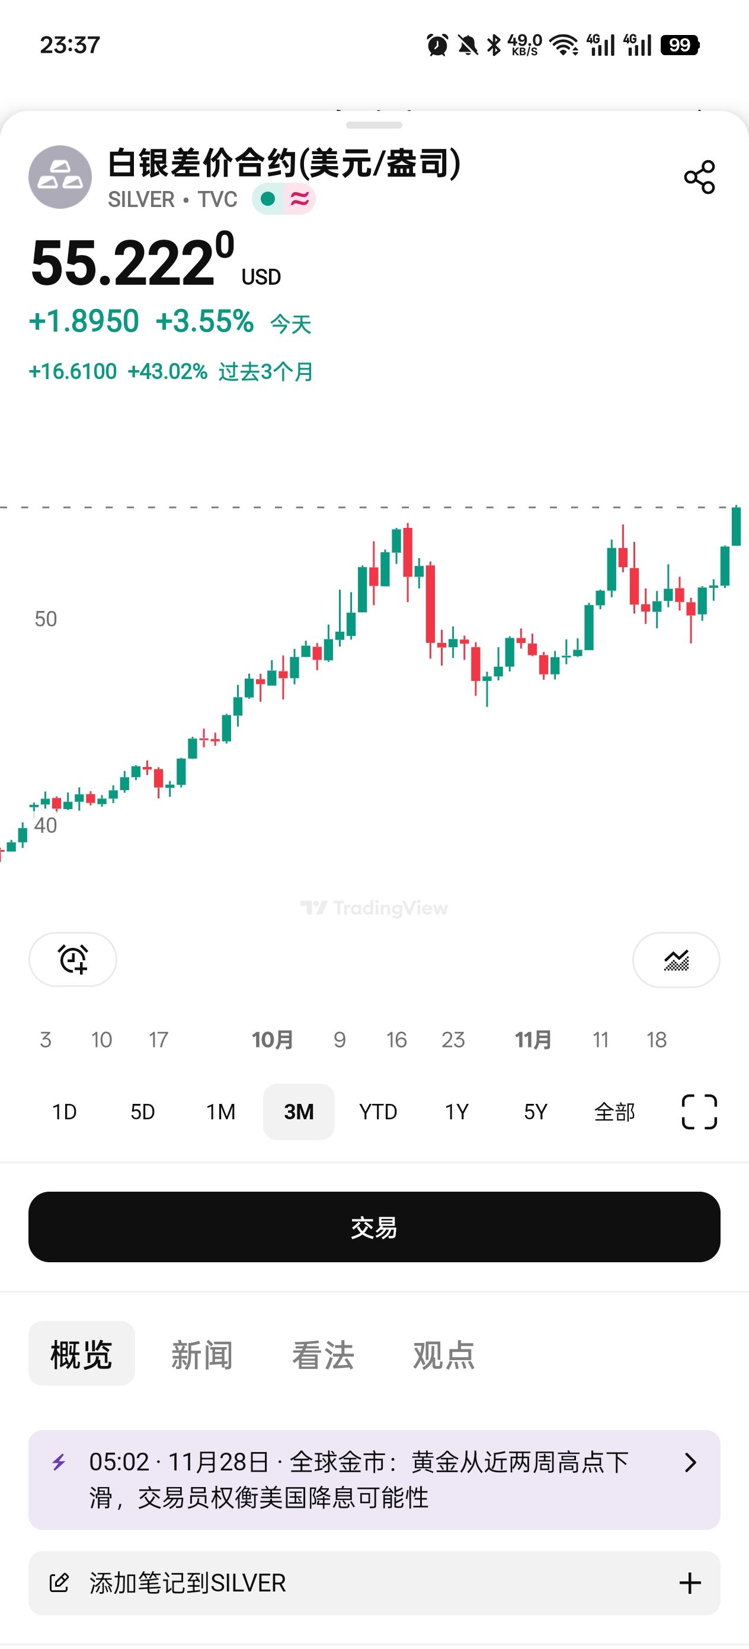Tap the plus icon to add note
Viewport: 749px width, 1649px height.
pyautogui.click(x=690, y=1583)
